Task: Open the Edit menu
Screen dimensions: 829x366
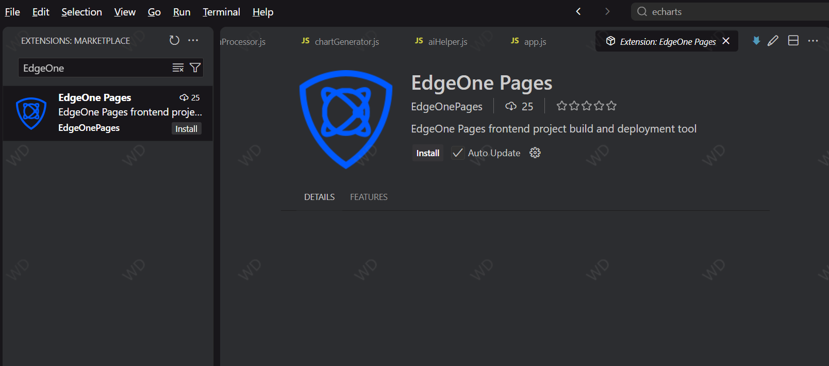Action: click(x=41, y=12)
